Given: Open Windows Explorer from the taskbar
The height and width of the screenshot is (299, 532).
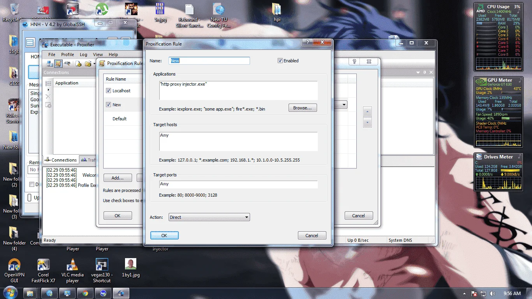Looking at the screenshot, I should (x=30, y=293).
